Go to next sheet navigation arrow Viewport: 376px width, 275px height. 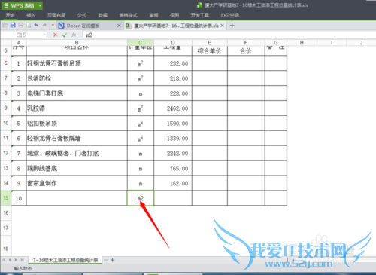(x=16, y=260)
